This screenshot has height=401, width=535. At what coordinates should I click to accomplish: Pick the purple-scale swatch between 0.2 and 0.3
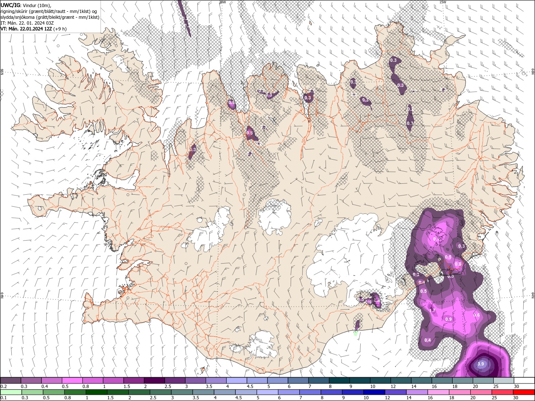click(10, 380)
